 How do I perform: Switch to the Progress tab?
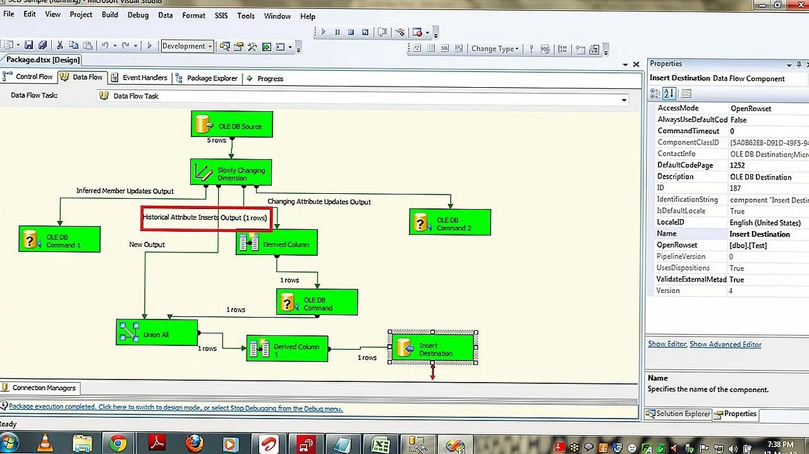pyautogui.click(x=265, y=78)
